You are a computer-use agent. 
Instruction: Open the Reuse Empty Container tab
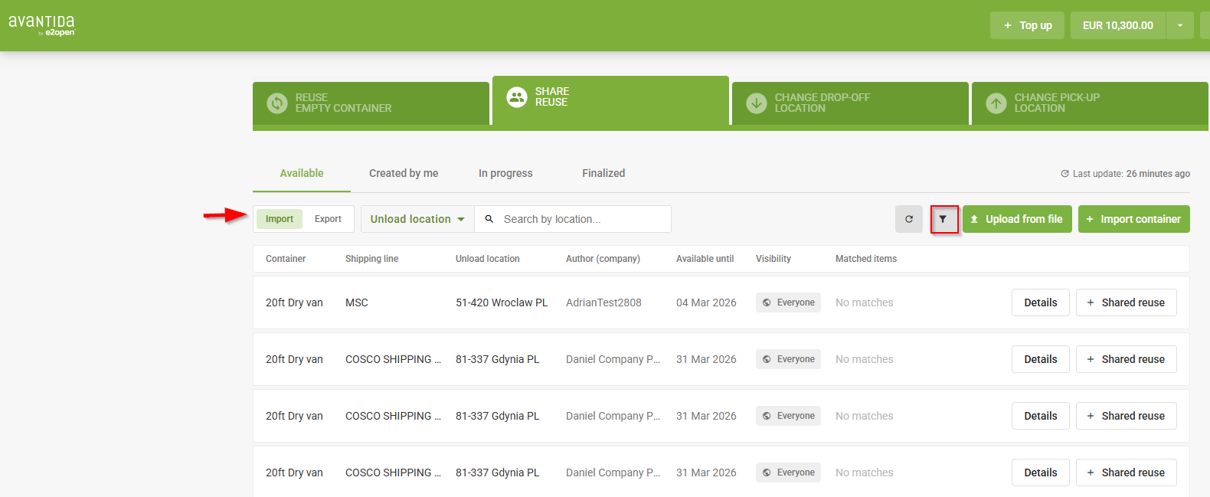tap(371, 103)
